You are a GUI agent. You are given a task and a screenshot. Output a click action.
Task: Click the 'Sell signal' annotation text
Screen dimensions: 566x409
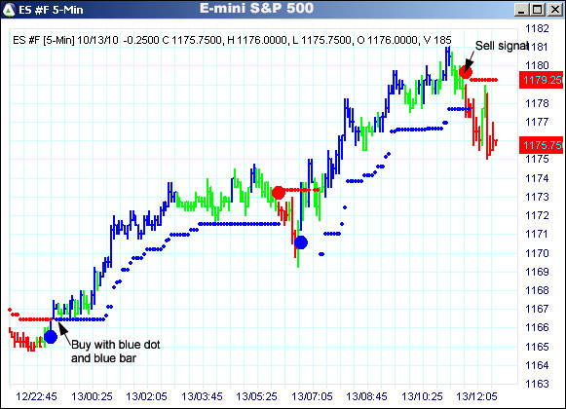502,46
